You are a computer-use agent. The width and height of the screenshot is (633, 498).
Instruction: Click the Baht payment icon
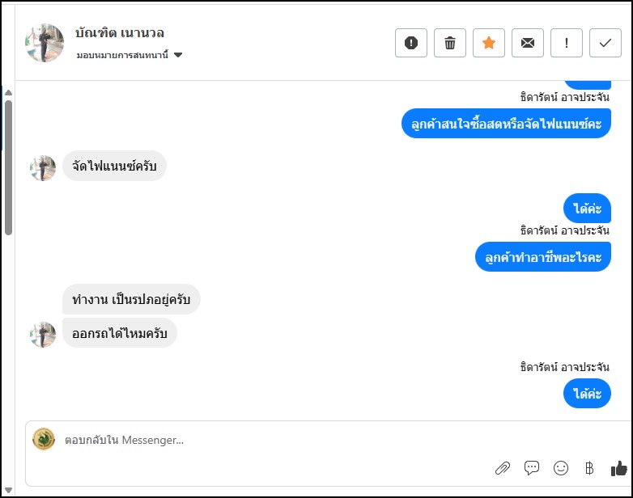[x=589, y=468]
